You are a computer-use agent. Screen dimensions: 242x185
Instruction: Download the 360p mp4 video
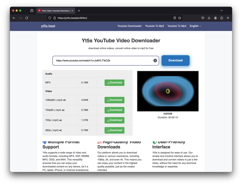click(x=114, y=130)
